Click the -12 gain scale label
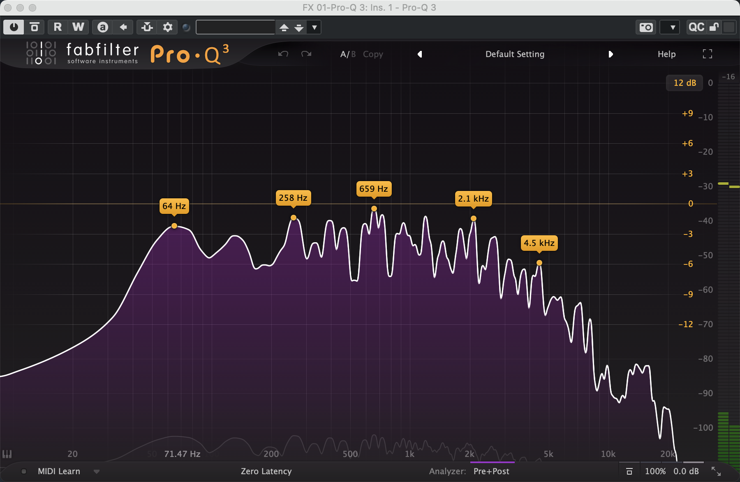The height and width of the screenshot is (482, 740). click(x=686, y=324)
